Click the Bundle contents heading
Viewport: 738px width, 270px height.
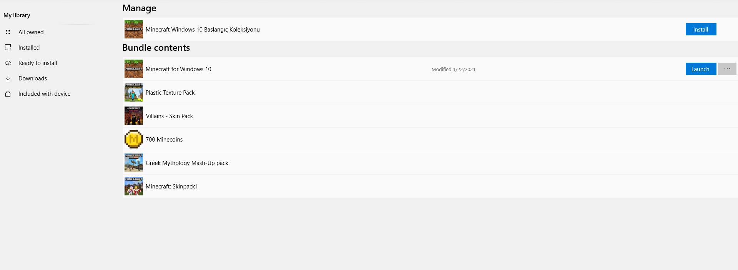[x=156, y=48]
